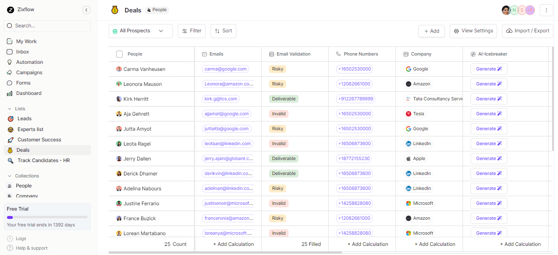Select Carma Vanheusen's row checkbox area
558x255 pixels.
(x=119, y=69)
